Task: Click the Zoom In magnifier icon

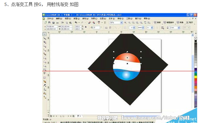Action: (x=125, y=23)
